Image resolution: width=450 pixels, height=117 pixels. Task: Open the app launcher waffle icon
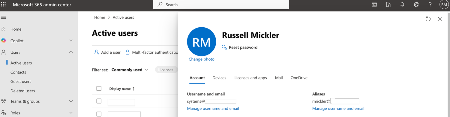point(4,4)
